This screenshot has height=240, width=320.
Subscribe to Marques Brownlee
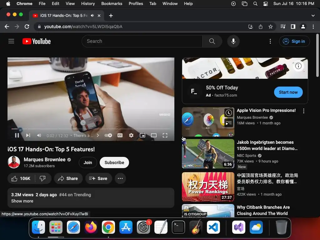coord(114,162)
